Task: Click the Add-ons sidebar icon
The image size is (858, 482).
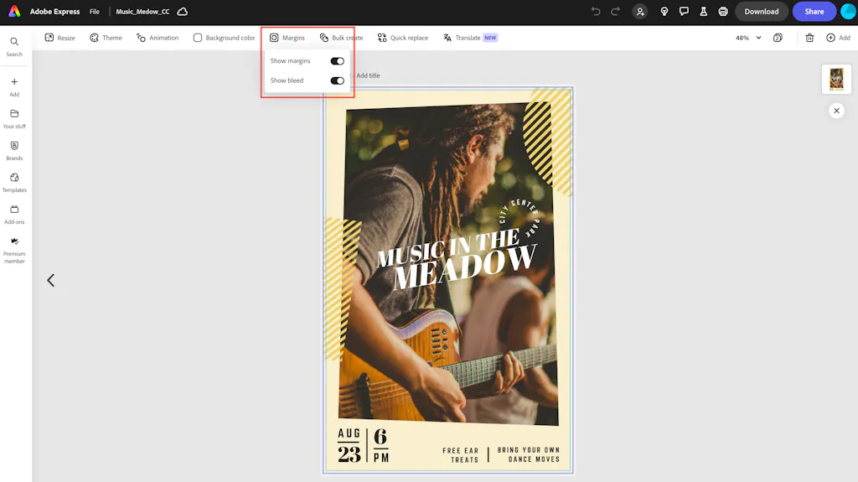Action: coord(14,214)
